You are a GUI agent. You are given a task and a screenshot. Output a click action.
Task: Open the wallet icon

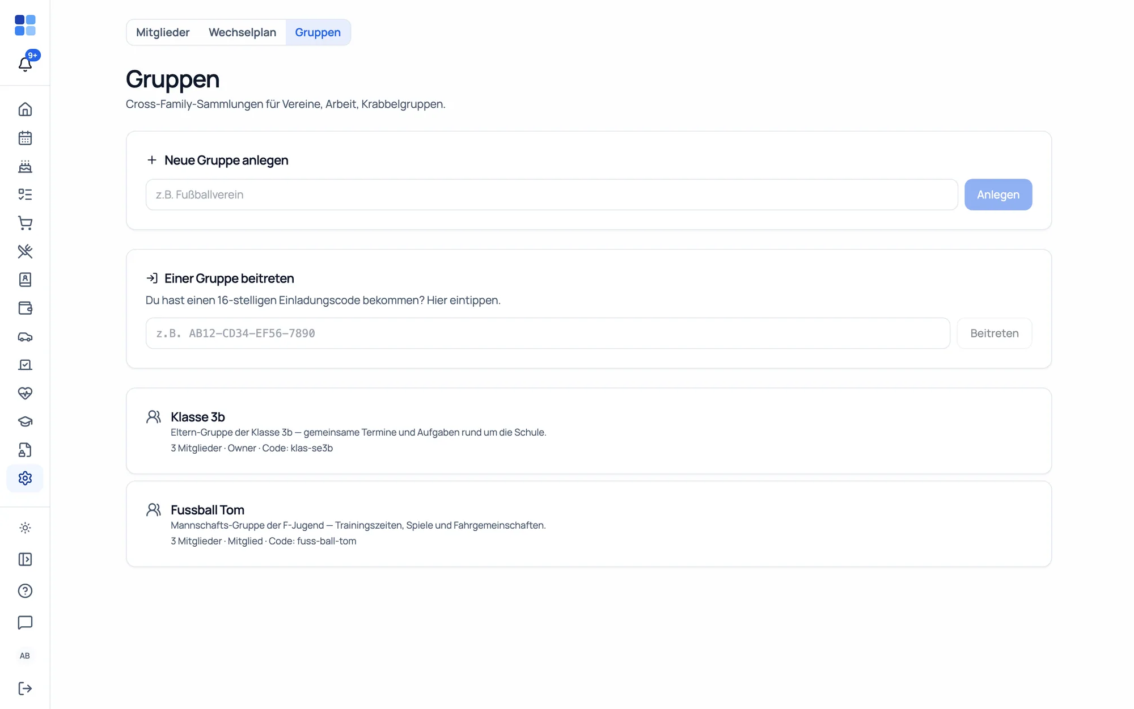pyautogui.click(x=25, y=308)
